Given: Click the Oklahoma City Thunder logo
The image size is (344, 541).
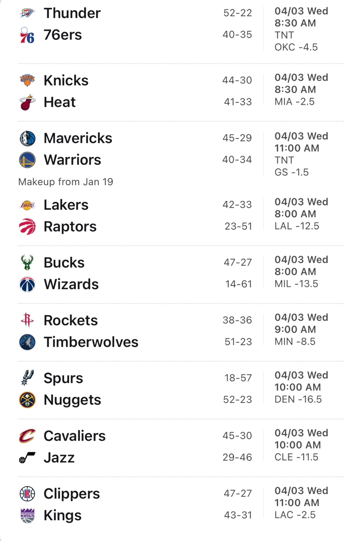Looking at the screenshot, I should click(27, 13).
